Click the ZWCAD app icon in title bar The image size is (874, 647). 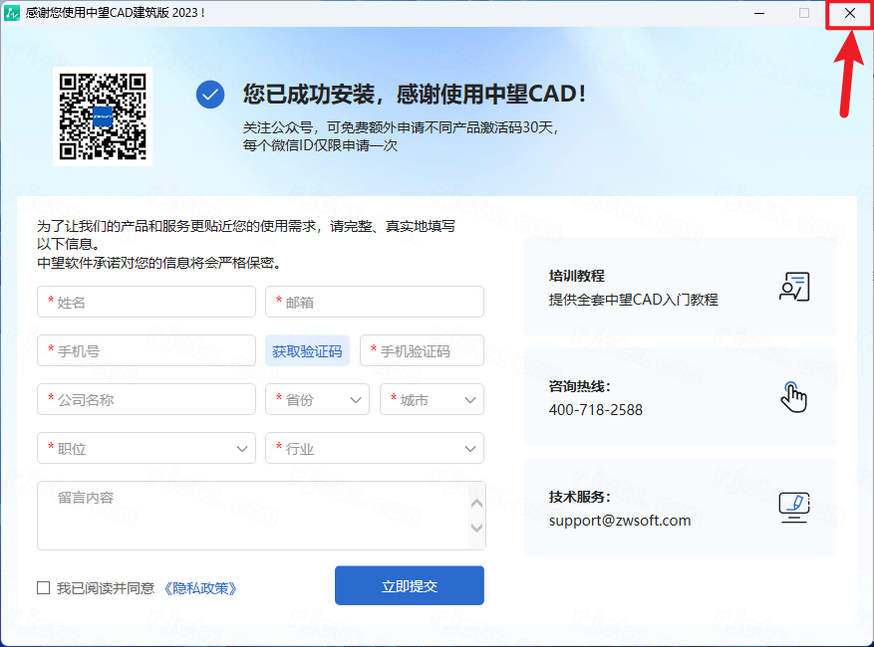[x=14, y=13]
